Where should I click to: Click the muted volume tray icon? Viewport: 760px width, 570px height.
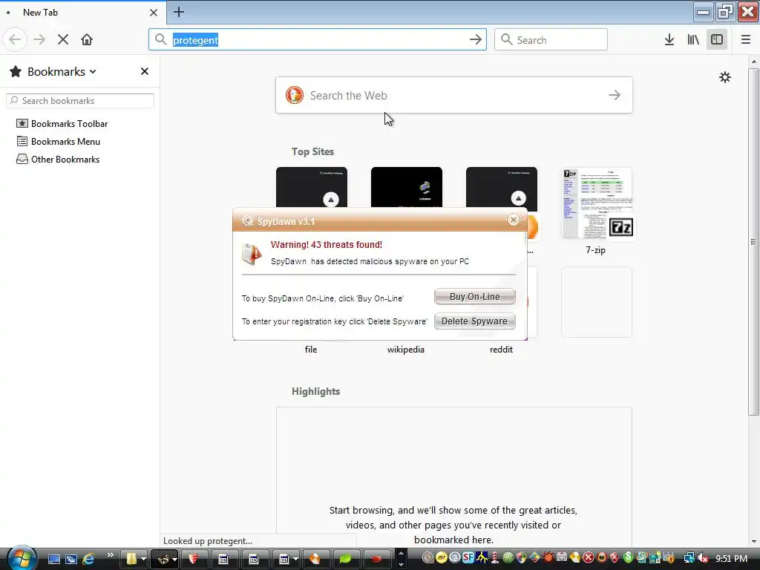[x=704, y=558]
